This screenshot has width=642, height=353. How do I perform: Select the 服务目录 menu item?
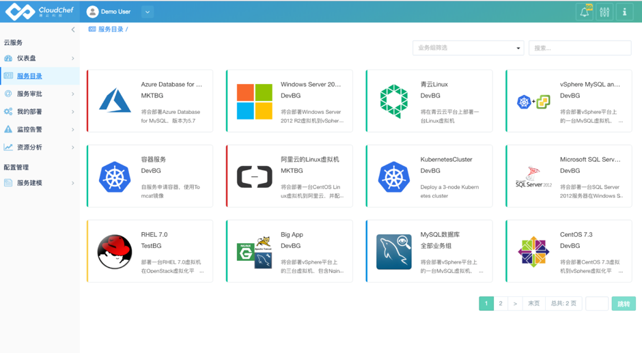[x=29, y=76]
